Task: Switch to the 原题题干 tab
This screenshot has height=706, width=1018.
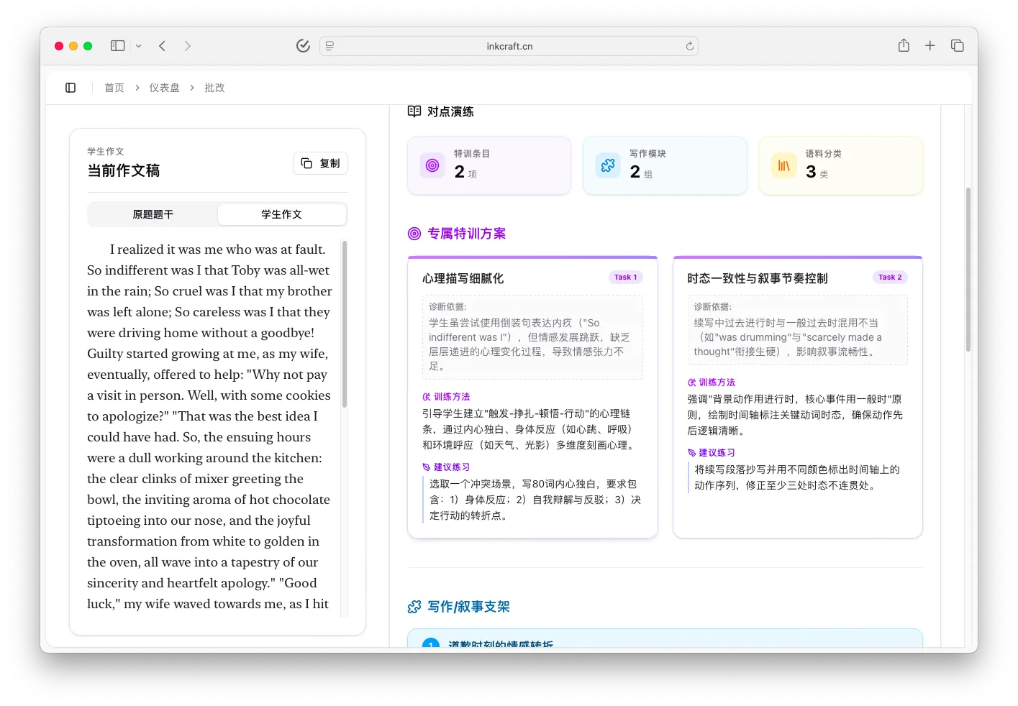Action: click(x=153, y=214)
